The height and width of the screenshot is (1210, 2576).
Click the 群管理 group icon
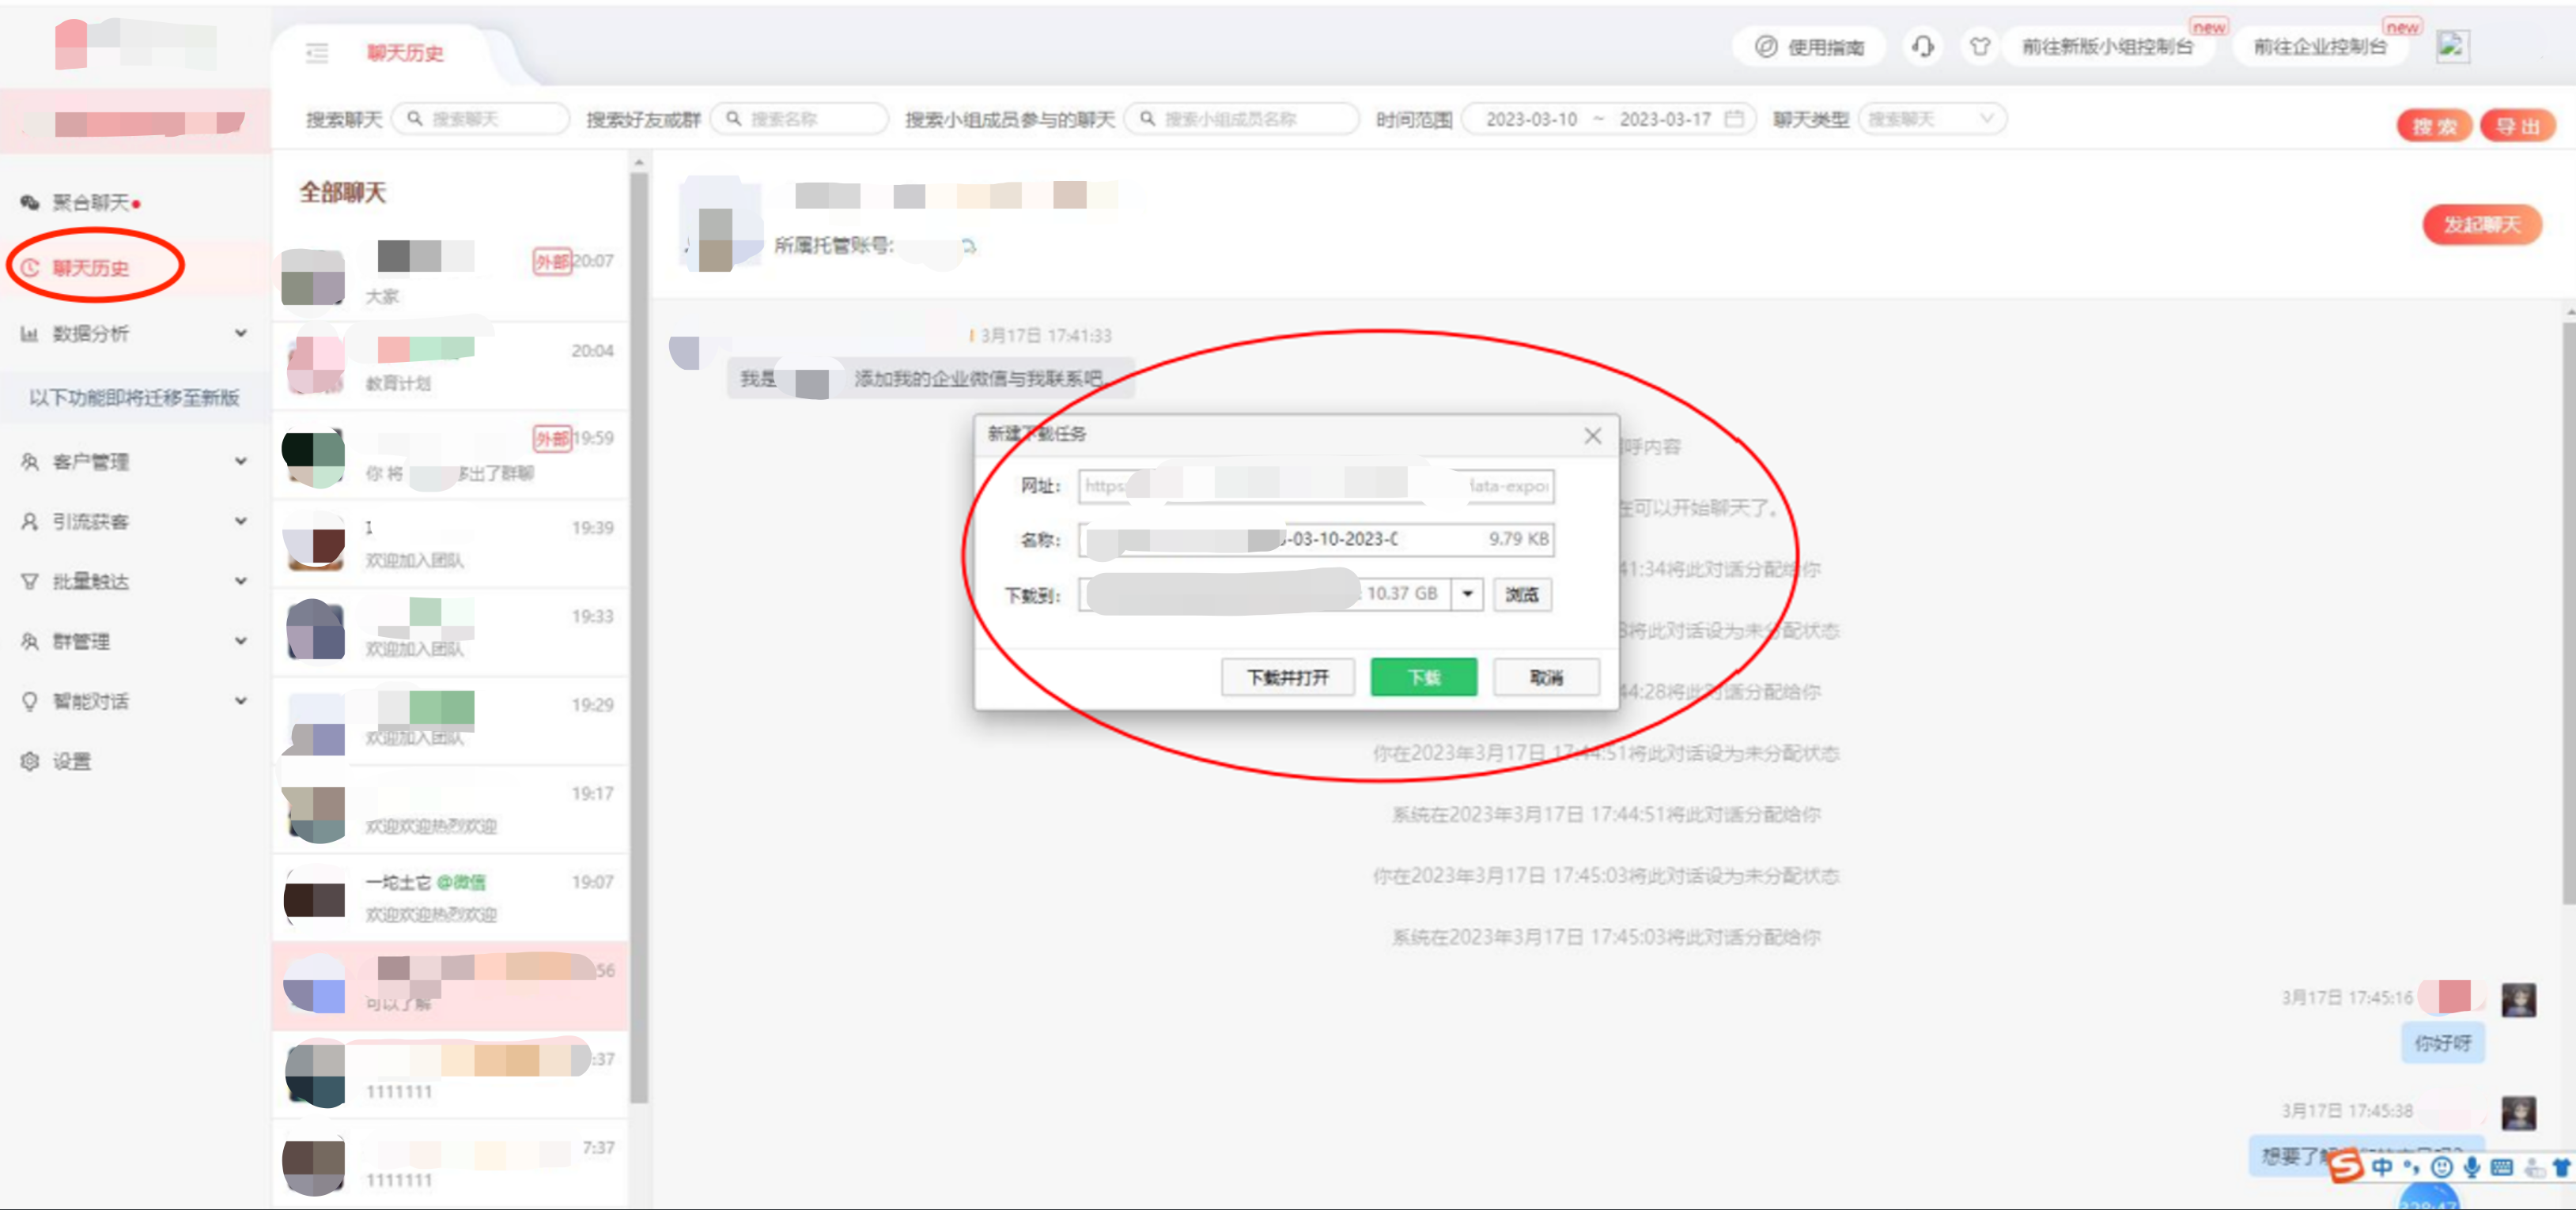(30, 642)
